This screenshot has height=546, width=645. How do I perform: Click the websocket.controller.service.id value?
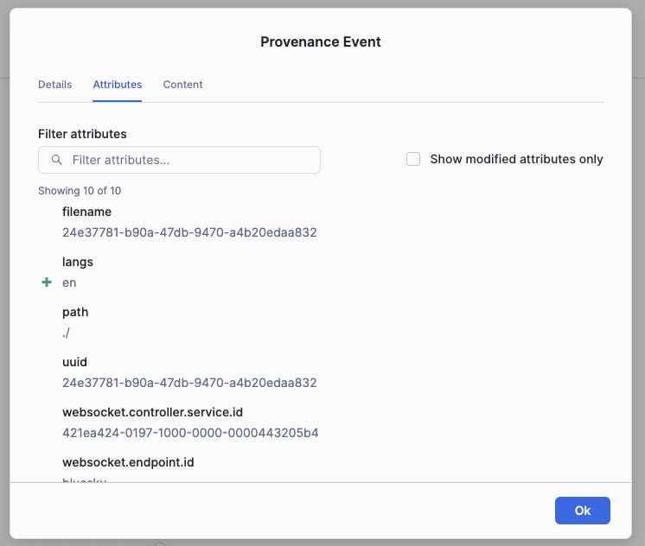click(x=190, y=433)
